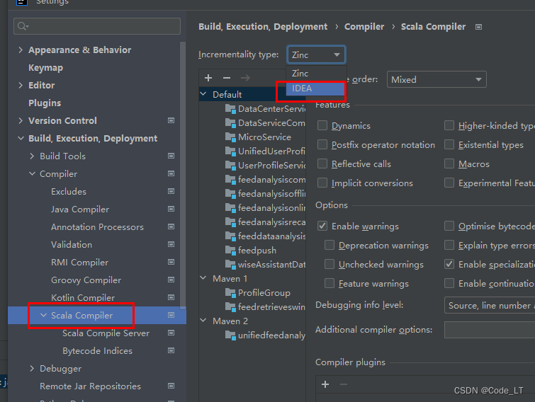Expand Appearance & Behavior section
The width and height of the screenshot is (535, 402).
tap(21, 50)
